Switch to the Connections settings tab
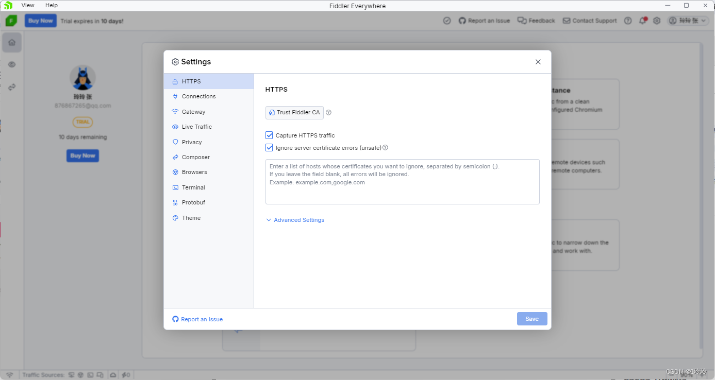The width and height of the screenshot is (715, 380). 209,96
